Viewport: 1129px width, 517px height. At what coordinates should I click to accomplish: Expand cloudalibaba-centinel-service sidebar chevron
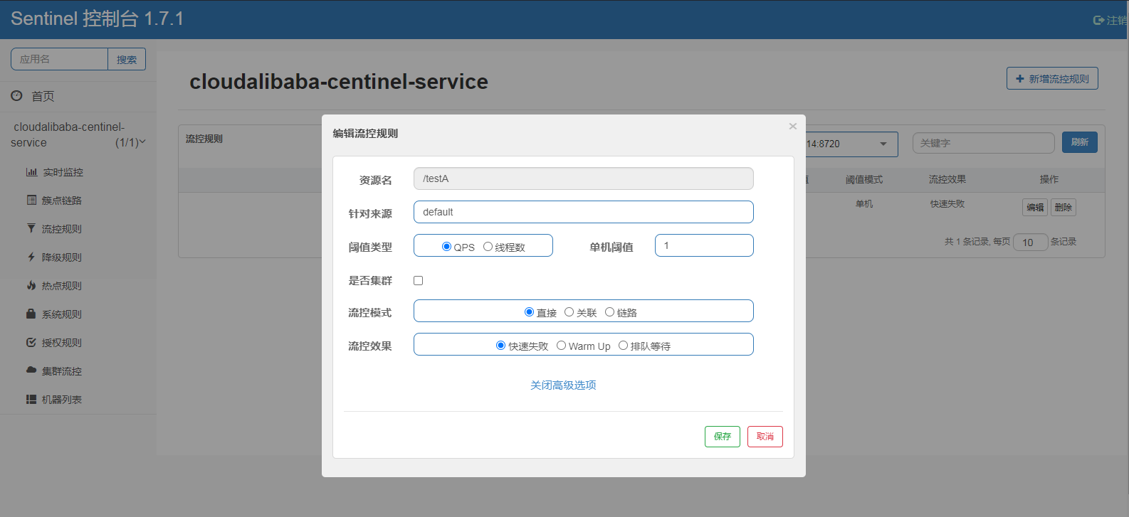142,142
